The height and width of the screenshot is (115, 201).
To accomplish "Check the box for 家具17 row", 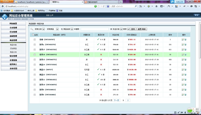I will [35, 49].
